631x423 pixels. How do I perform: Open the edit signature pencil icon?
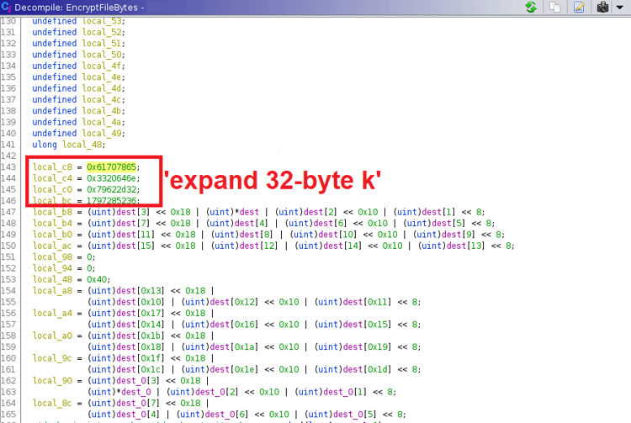[x=579, y=8]
